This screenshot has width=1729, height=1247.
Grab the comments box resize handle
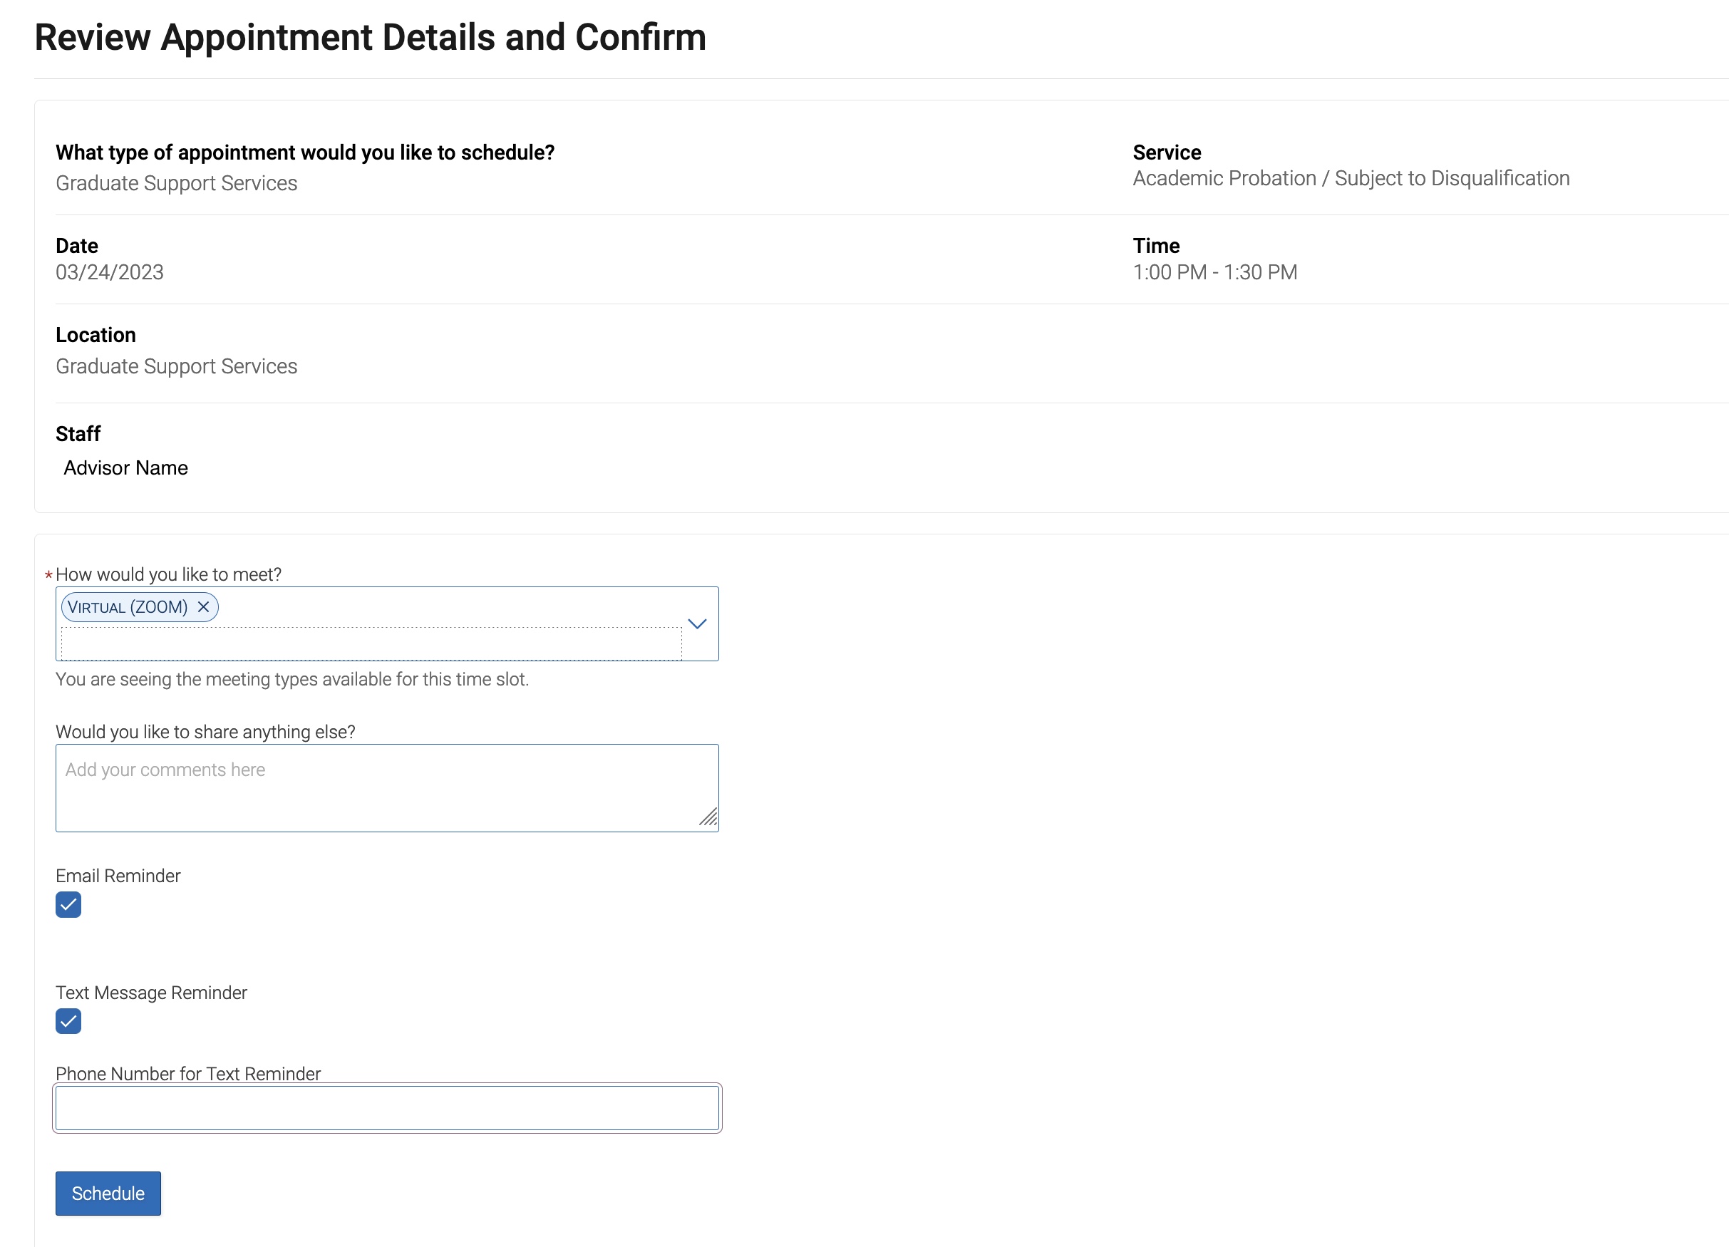tap(708, 818)
